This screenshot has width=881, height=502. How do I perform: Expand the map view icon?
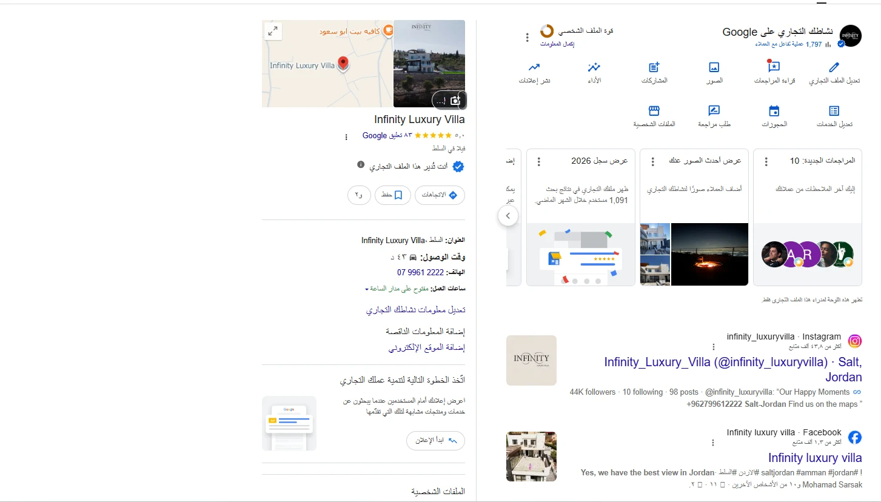pyautogui.click(x=273, y=31)
